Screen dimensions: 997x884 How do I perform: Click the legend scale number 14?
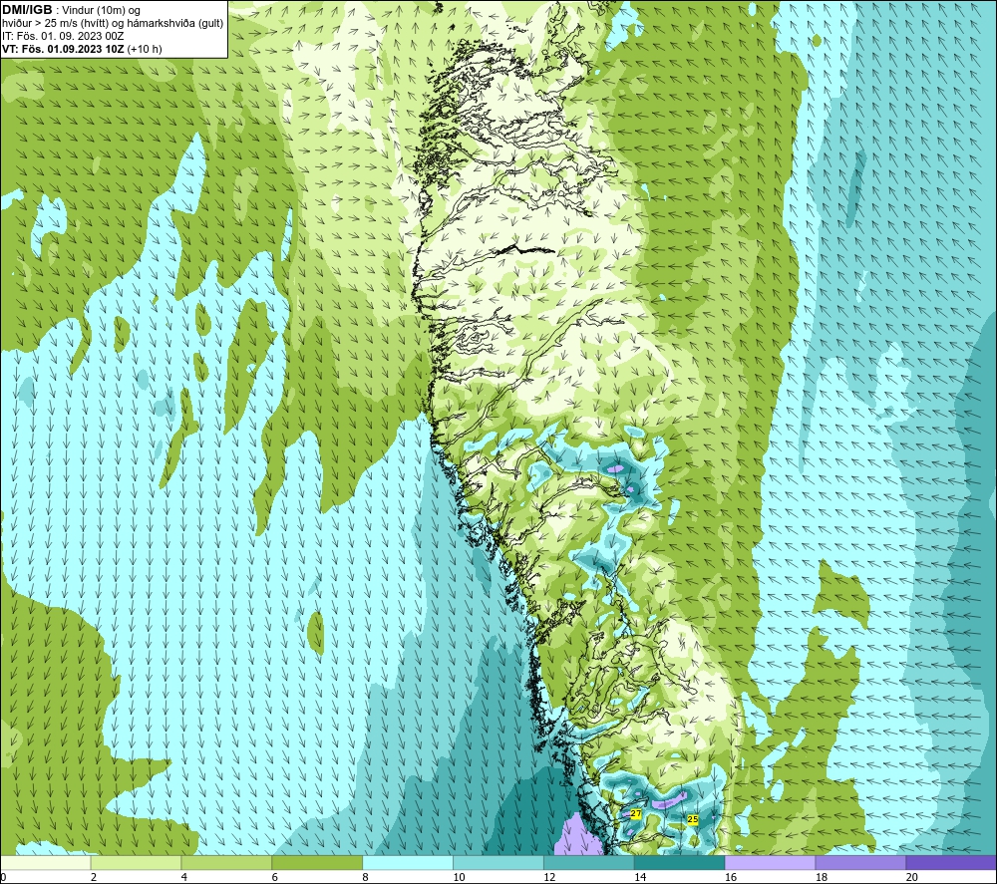pos(640,877)
